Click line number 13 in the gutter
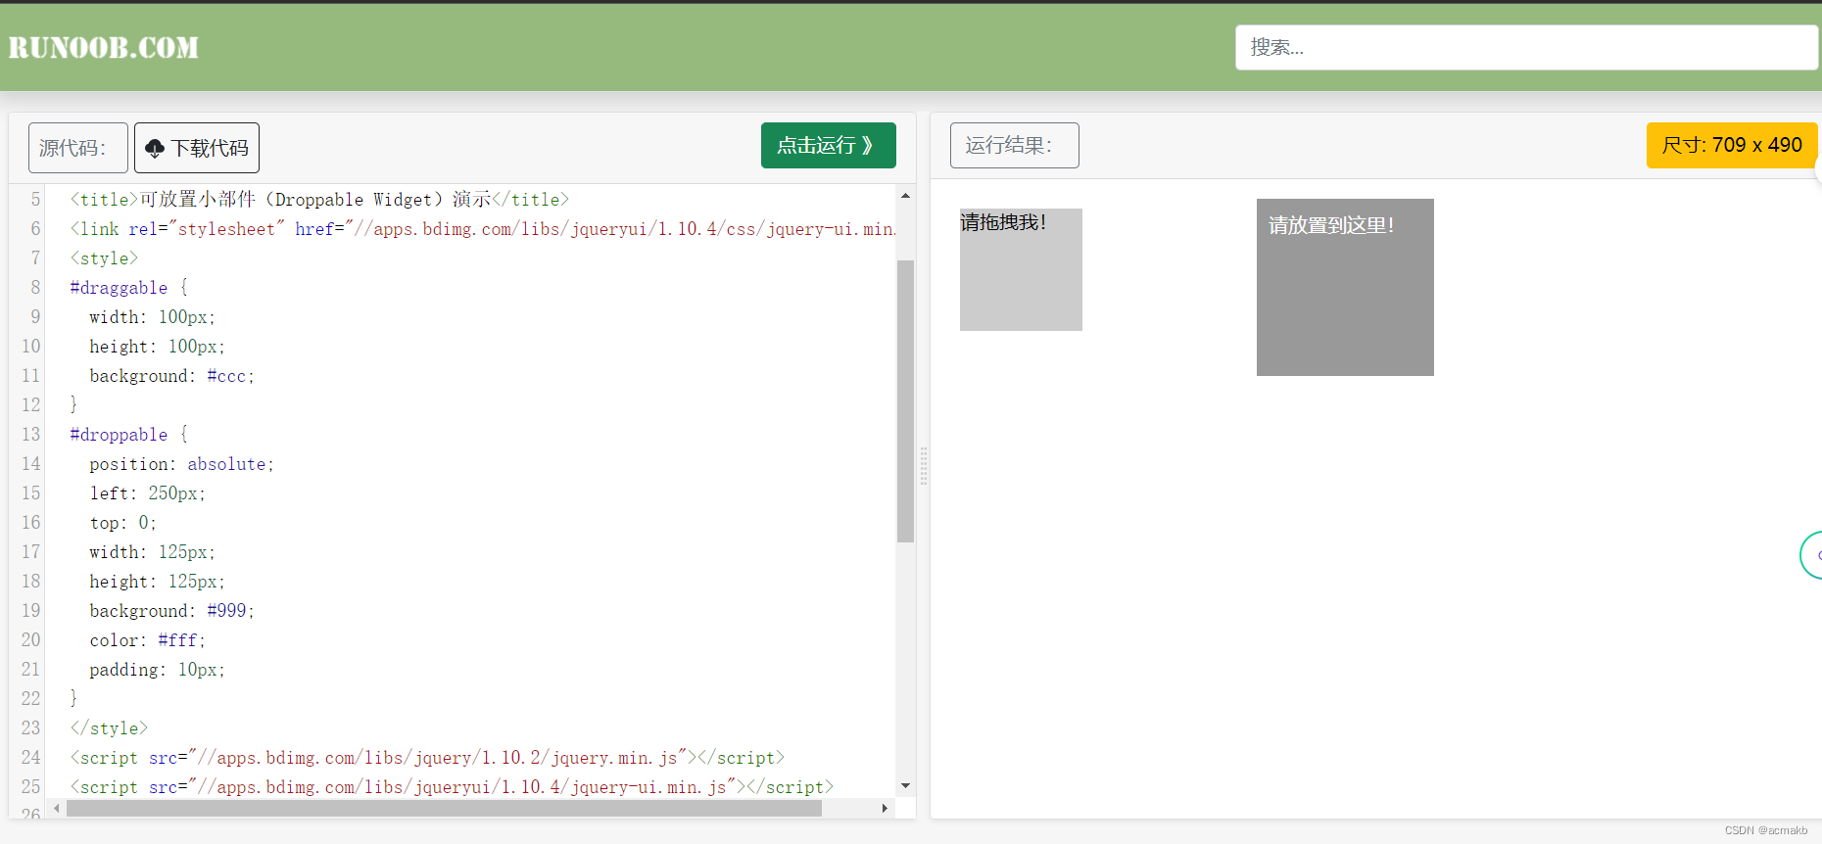The height and width of the screenshot is (844, 1822). [31, 434]
